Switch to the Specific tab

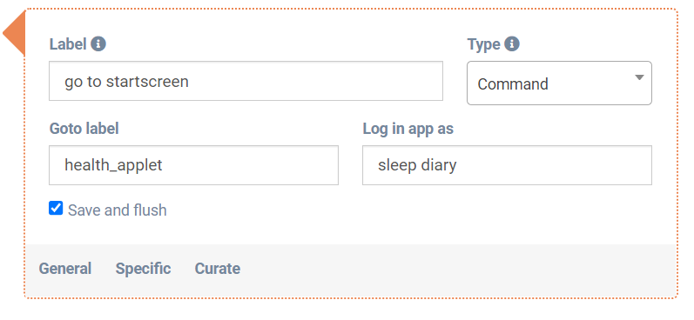click(x=143, y=269)
